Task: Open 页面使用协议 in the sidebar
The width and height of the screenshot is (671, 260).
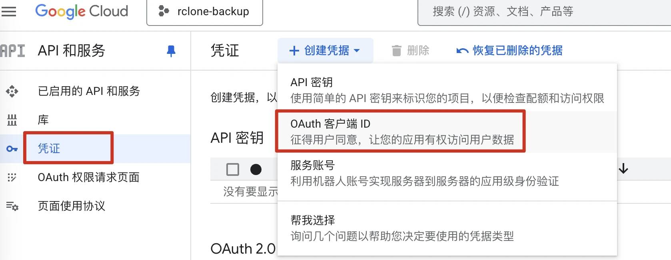Action: [72, 206]
